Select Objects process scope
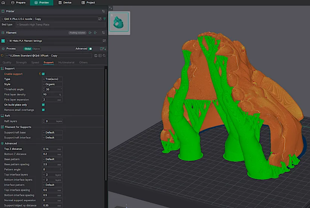The height and width of the screenshot is (208, 310). (x=36, y=49)
